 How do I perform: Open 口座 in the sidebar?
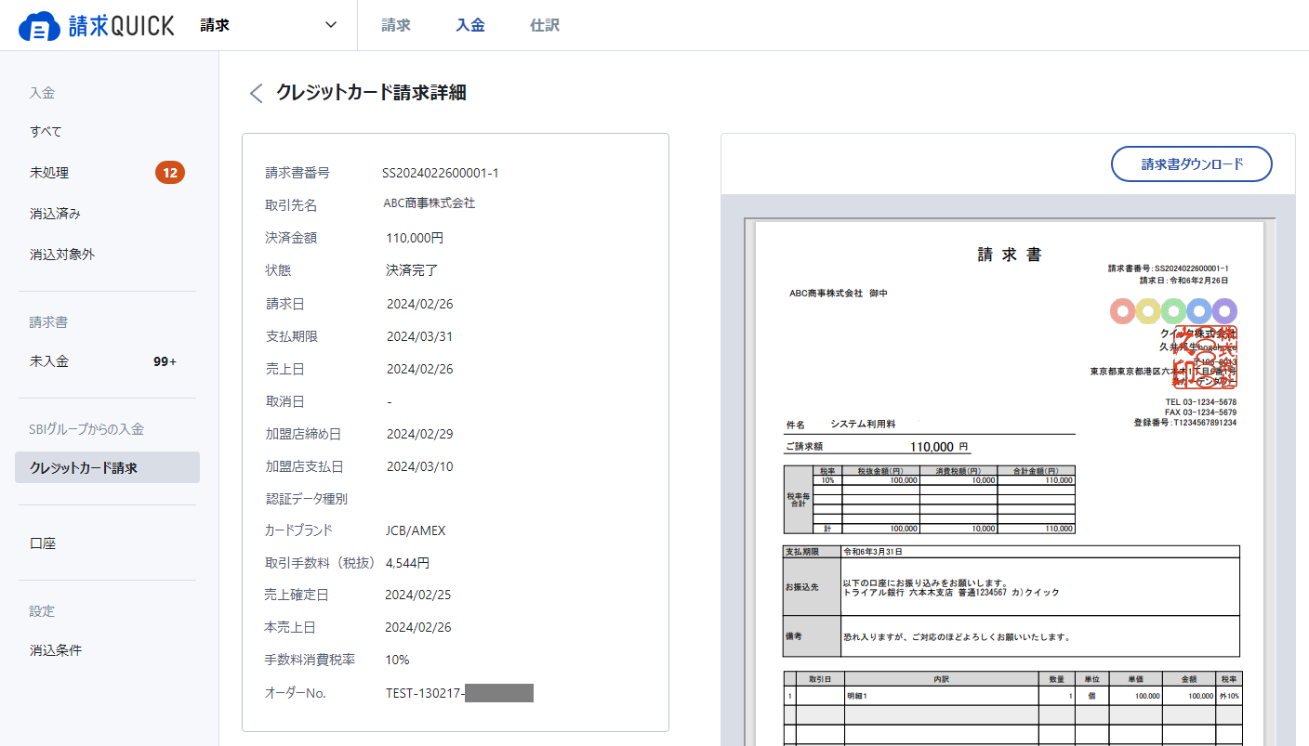click(43, 543)
